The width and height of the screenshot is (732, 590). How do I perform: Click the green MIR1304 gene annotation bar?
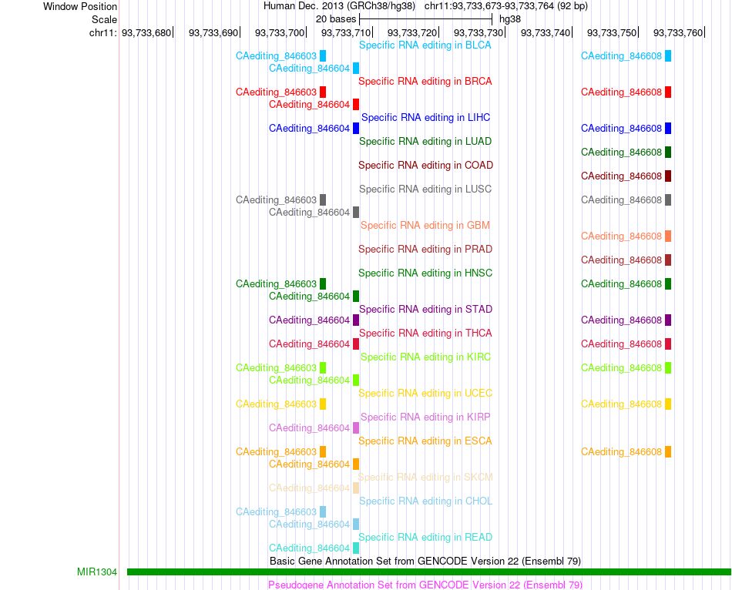[429, 572]
